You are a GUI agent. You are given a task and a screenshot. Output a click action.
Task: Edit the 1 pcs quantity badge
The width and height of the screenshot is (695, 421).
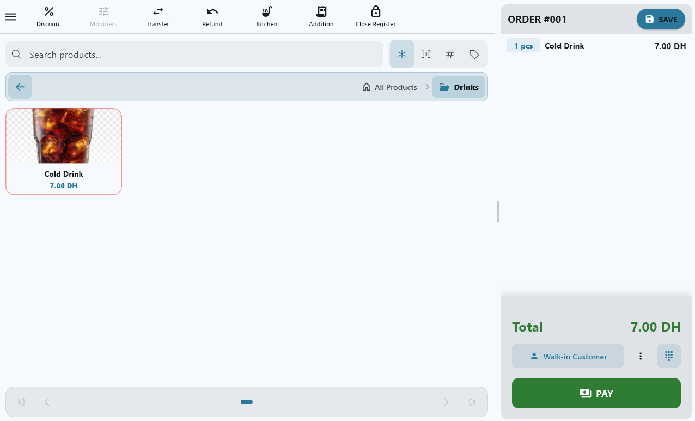523,46
